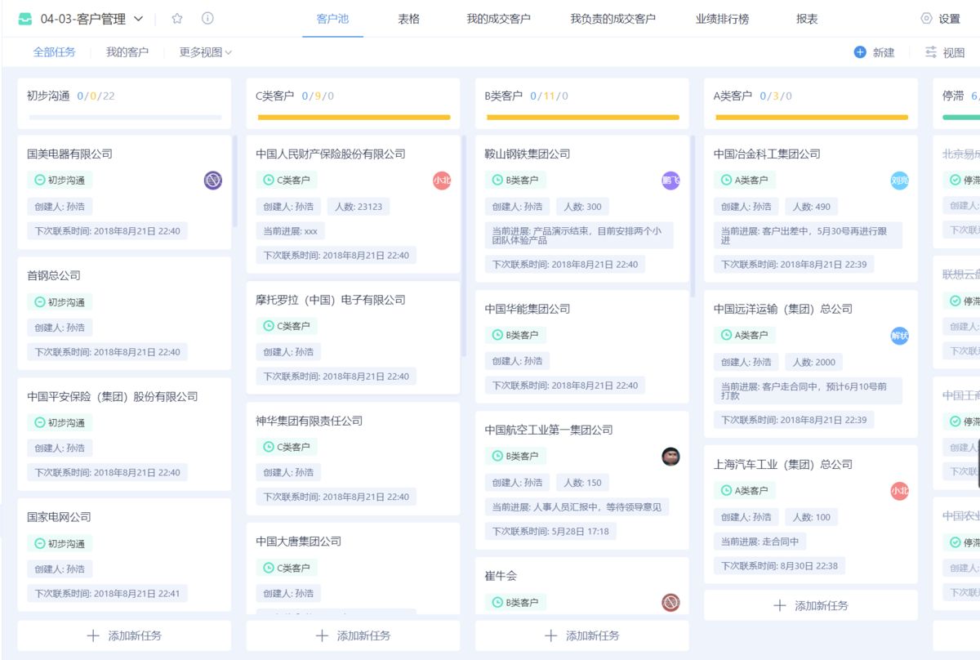980x660 pixels.
Task: Open 我的成交客户 tab
Action: 498,19
